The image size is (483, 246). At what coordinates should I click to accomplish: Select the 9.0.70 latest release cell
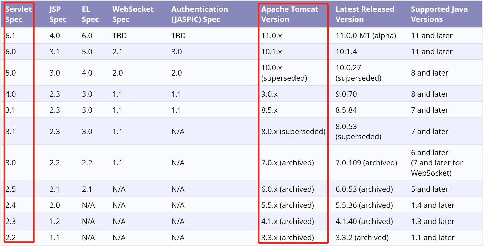346,94
